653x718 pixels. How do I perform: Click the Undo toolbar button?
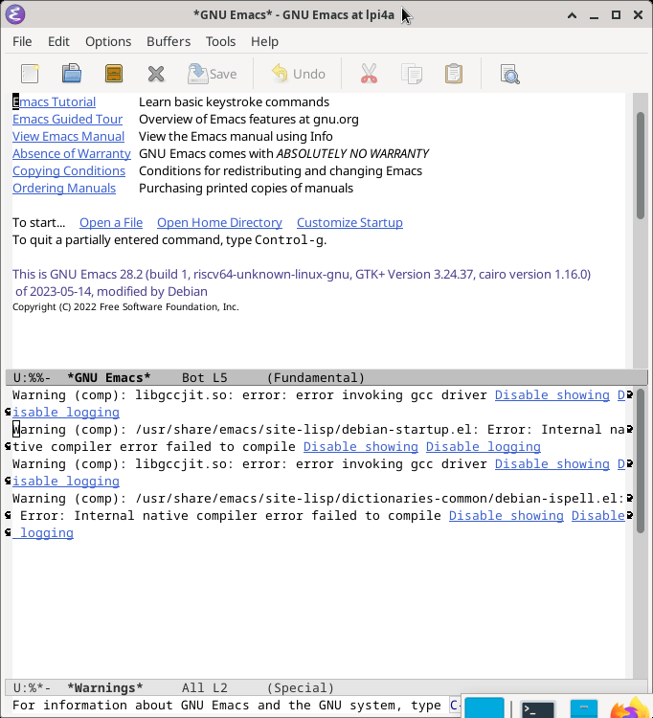pos(298,74)
